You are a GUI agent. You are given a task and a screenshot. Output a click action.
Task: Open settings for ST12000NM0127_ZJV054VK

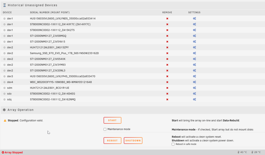tap(194, 59)
